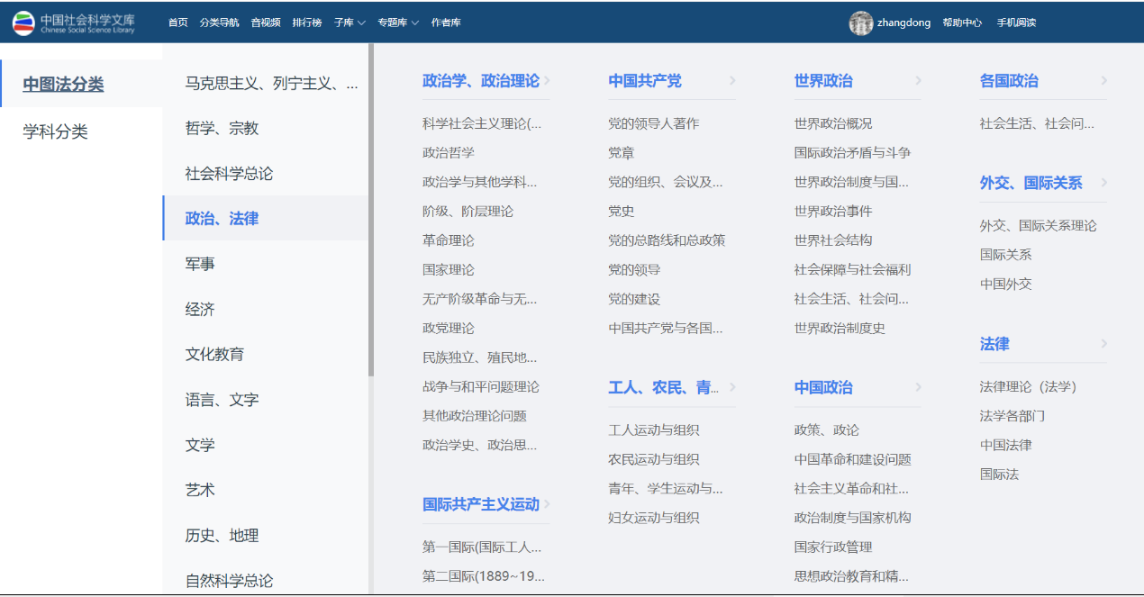
Task: Click arrow next to 各国政治
Action: click(1103, 81)
